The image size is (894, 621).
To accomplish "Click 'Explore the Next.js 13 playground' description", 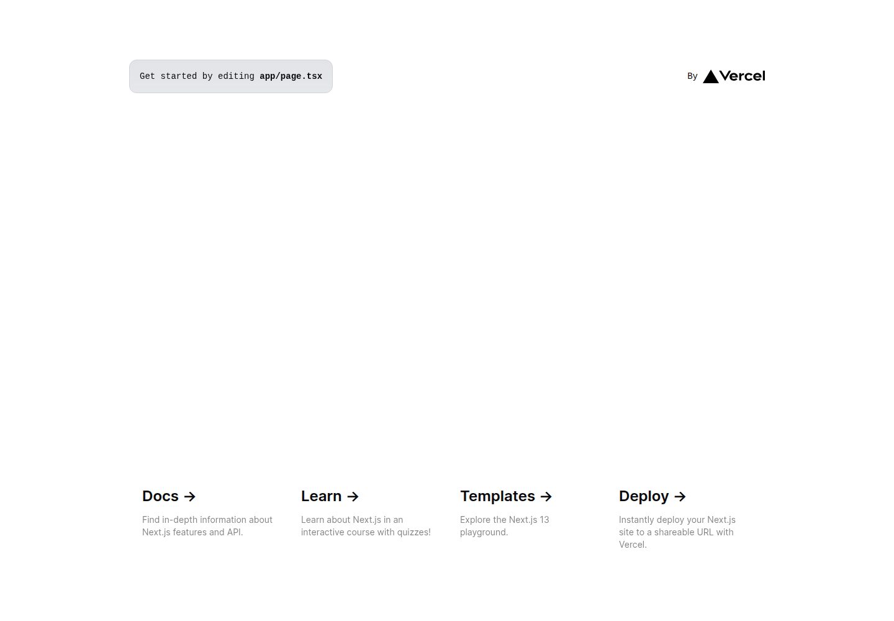I will (505, 526).
